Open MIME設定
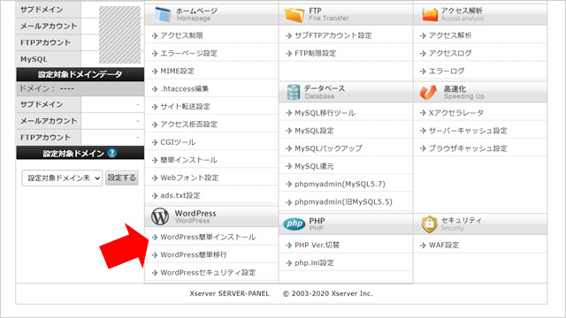The image size is (566, 318). 177,71
